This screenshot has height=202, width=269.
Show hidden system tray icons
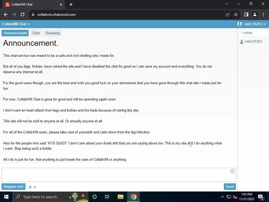(222, 197)
